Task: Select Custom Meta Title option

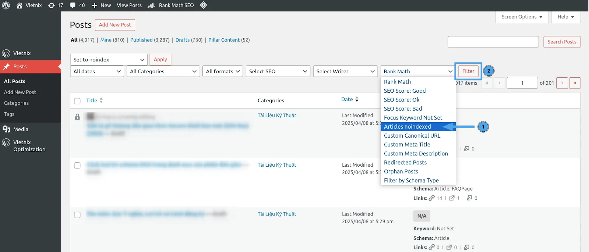Action: (418, 145)
